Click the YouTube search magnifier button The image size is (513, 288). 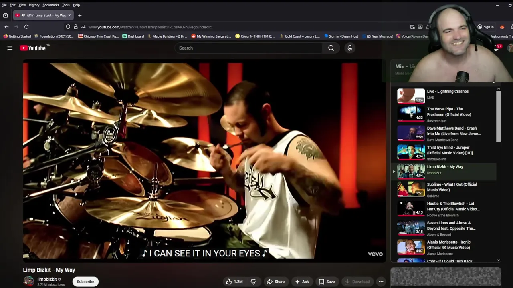click(x=331, y=48)
